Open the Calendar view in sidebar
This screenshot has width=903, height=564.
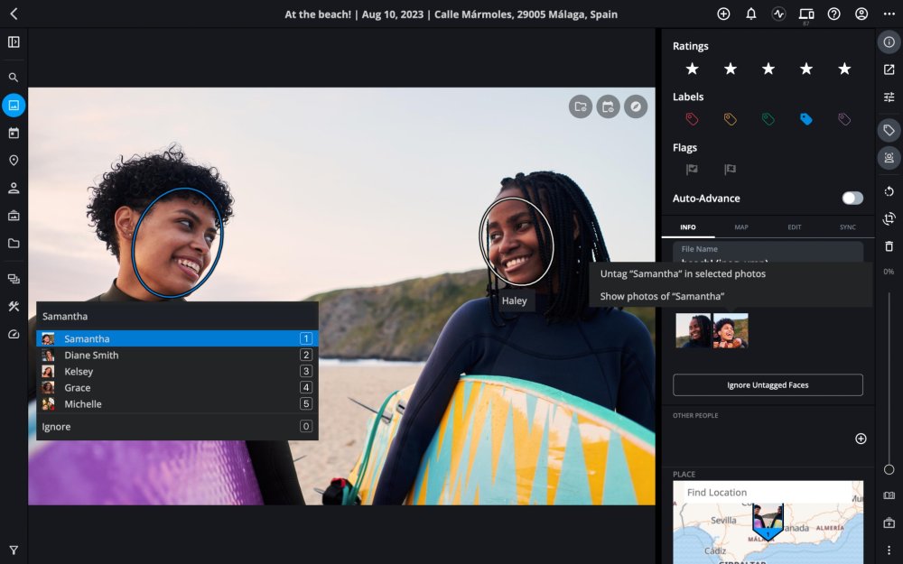pos(14,133)
